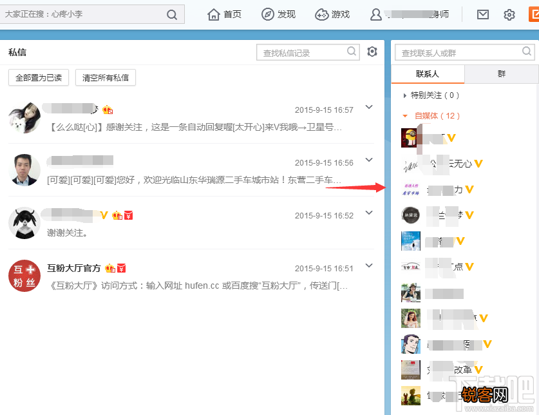539x415 pixels.
Task: Open the mail envelope icon
Action: 483,14
